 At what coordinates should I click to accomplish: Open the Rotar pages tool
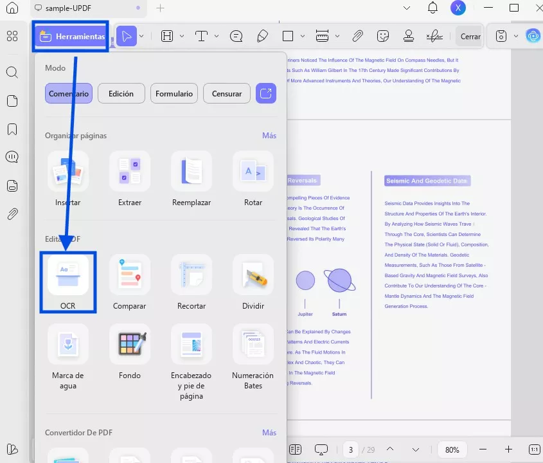click(253, 179)
